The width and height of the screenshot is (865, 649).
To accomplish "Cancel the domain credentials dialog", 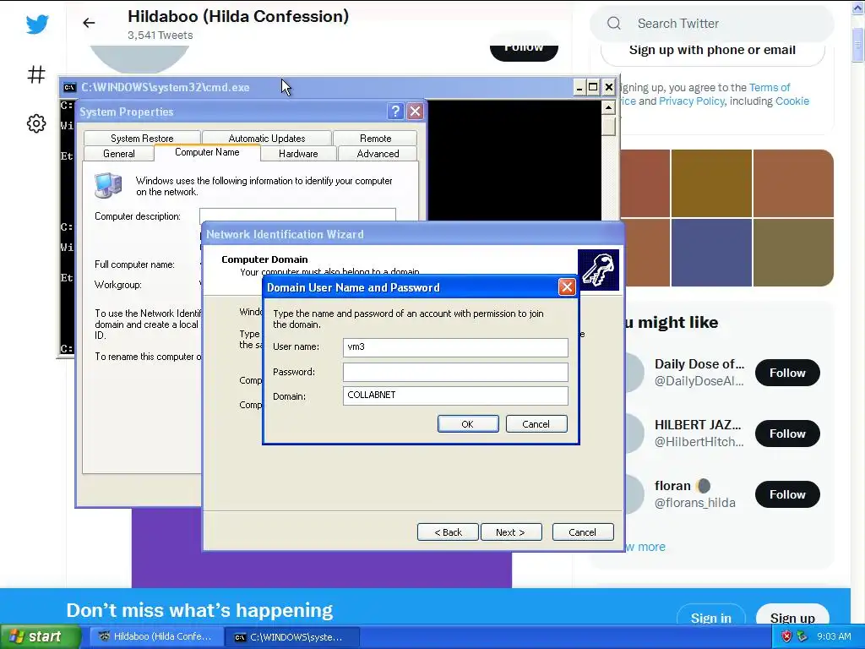I will coord(536,424).
